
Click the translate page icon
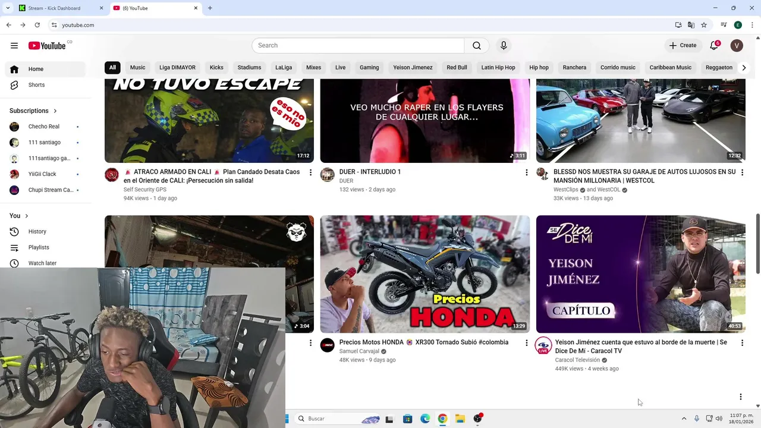coord(691,25)
